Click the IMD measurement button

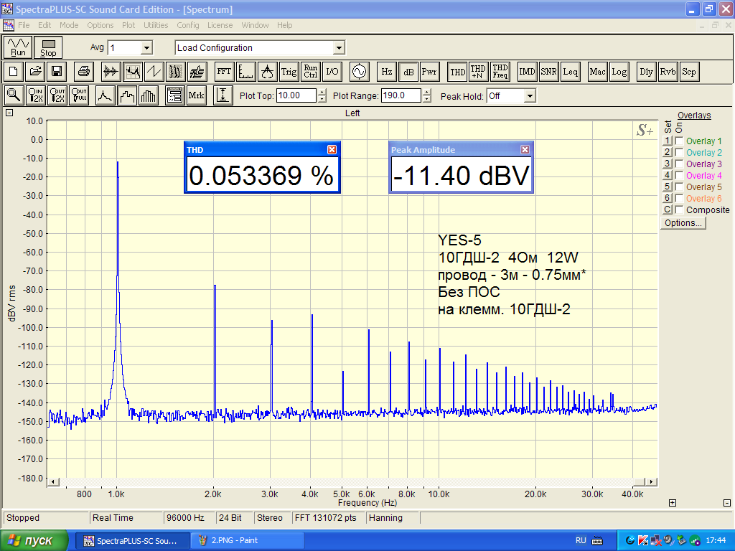[x=528, y=72]
